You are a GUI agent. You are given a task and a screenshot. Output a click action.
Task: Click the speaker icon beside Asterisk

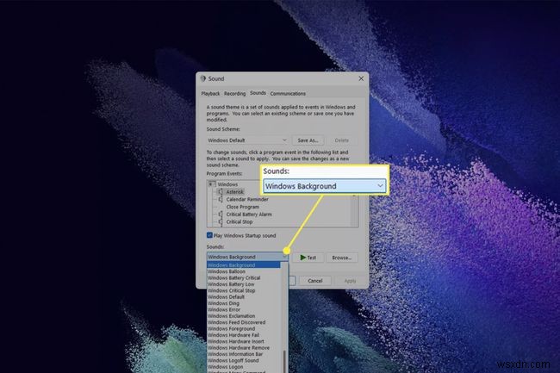pos(221,192)
